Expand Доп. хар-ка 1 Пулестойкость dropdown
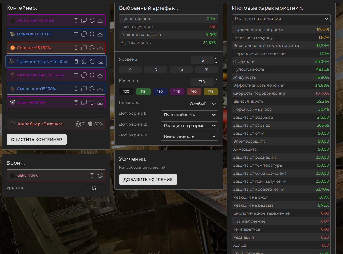Image resolution: width=343 pixels, height=254 pixels. click(x=190, y=115)
